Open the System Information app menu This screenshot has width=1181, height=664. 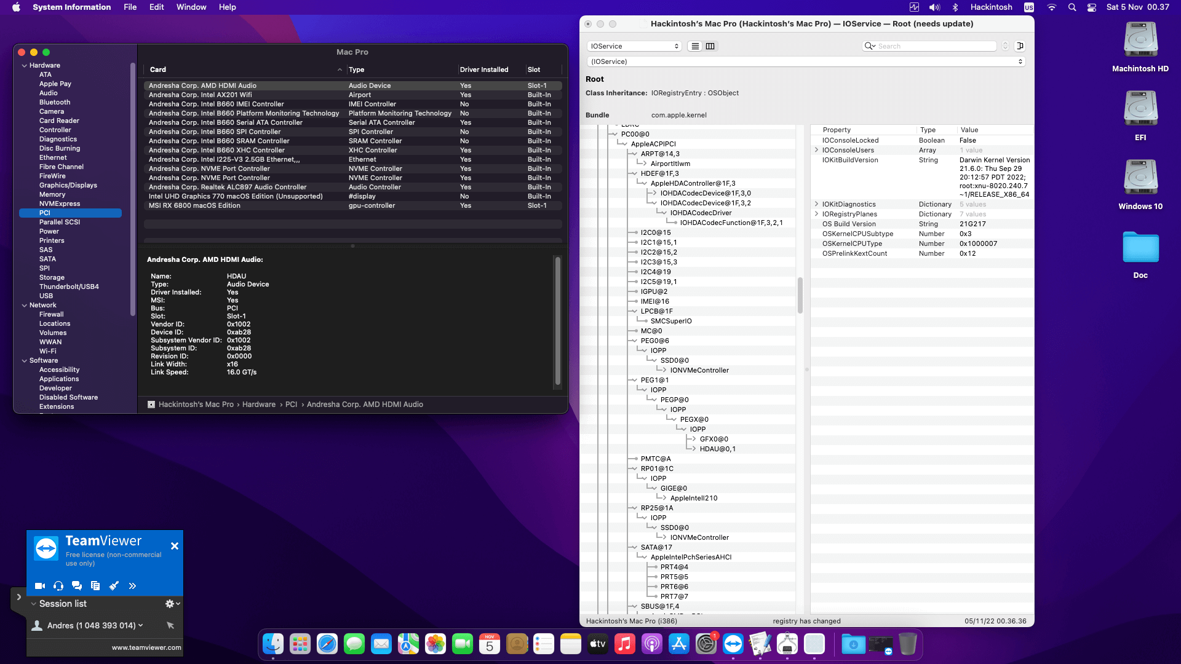tap(72, 7)
